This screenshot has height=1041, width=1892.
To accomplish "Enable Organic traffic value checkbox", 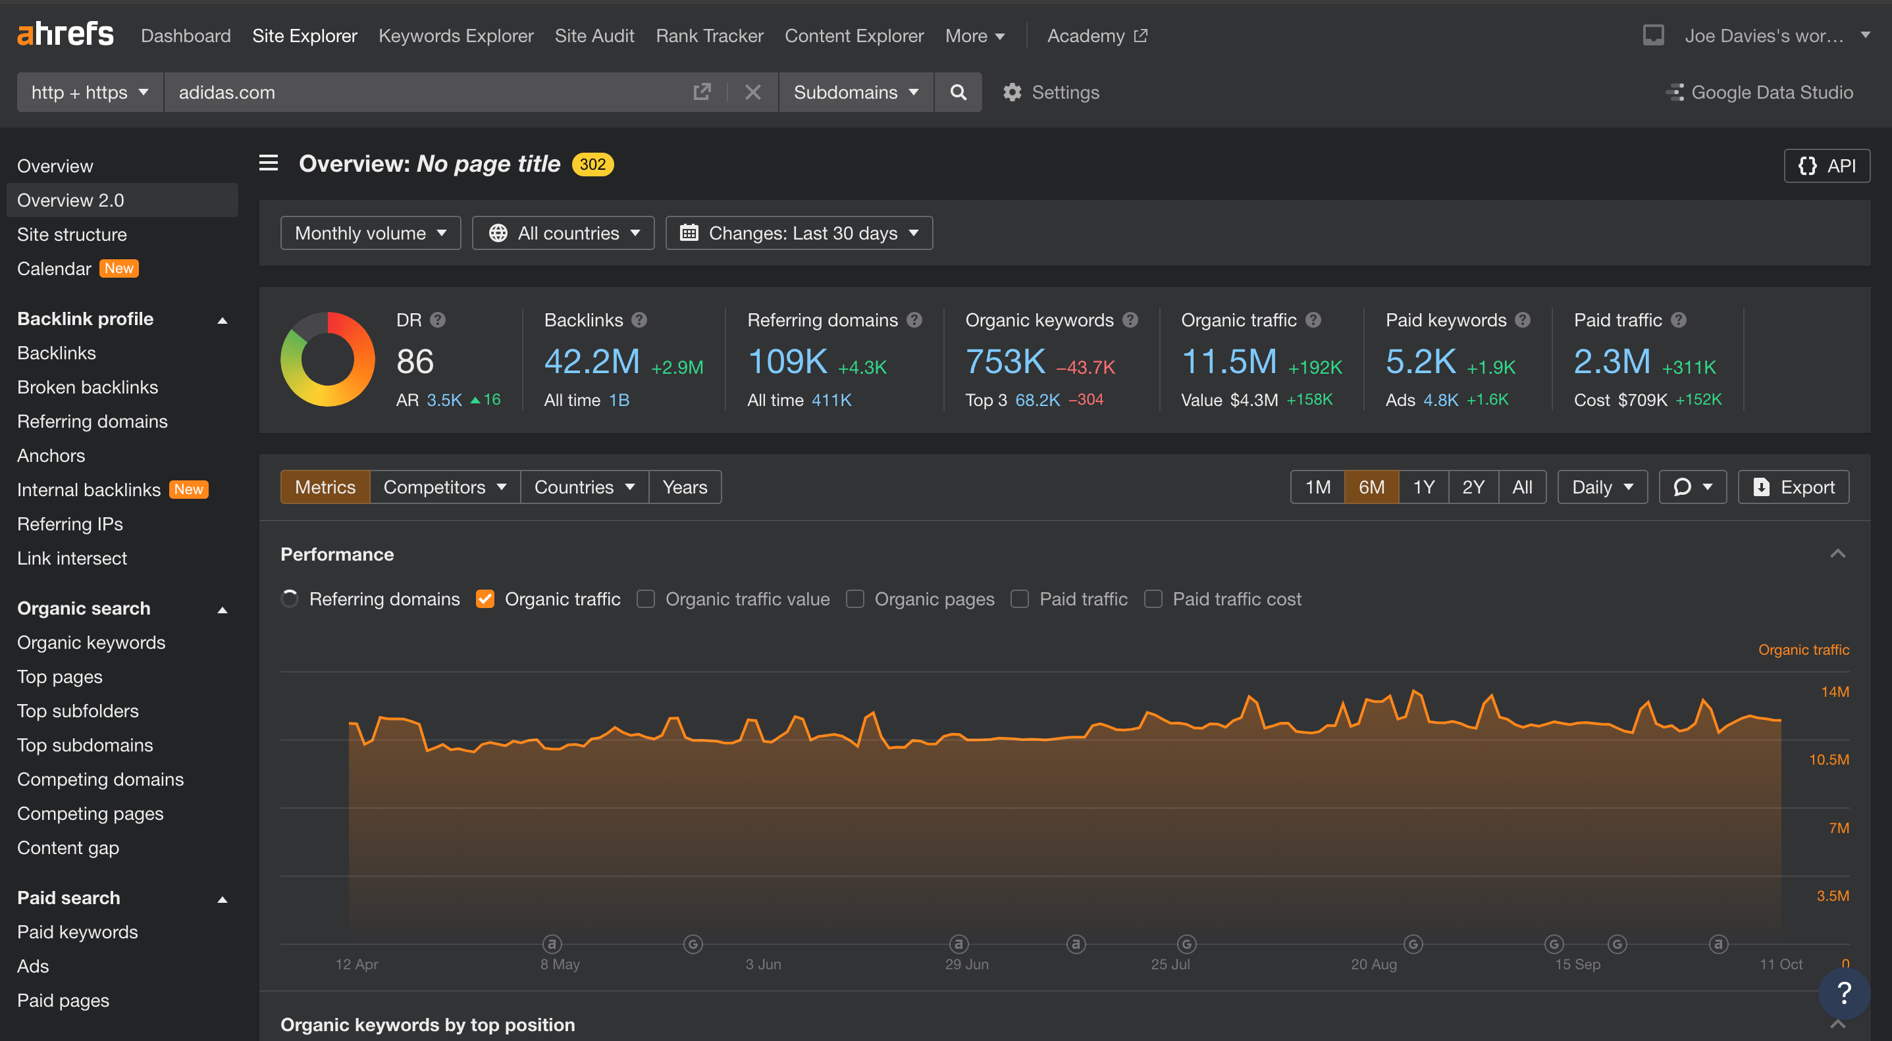I will click(646, 599).
